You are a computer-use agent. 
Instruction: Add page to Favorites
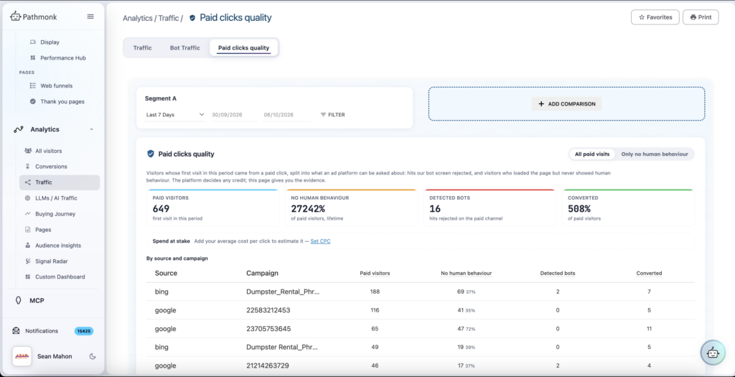[655, 17]
